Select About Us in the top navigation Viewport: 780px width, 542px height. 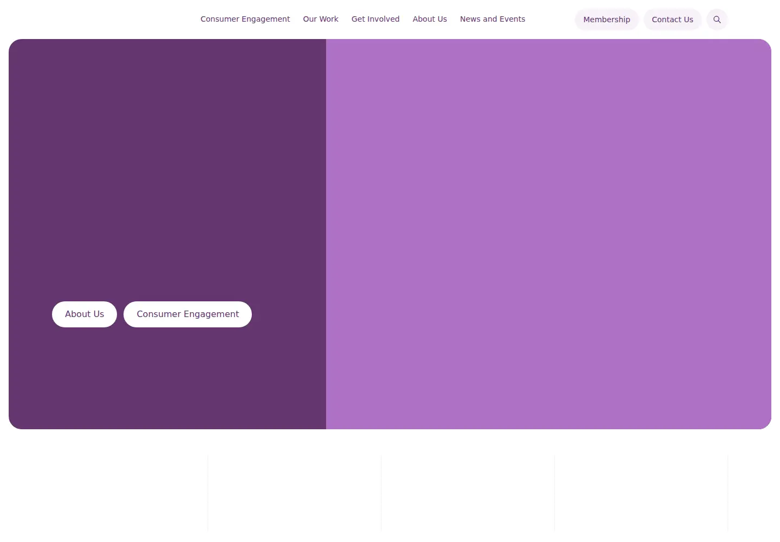pos(430,19)
